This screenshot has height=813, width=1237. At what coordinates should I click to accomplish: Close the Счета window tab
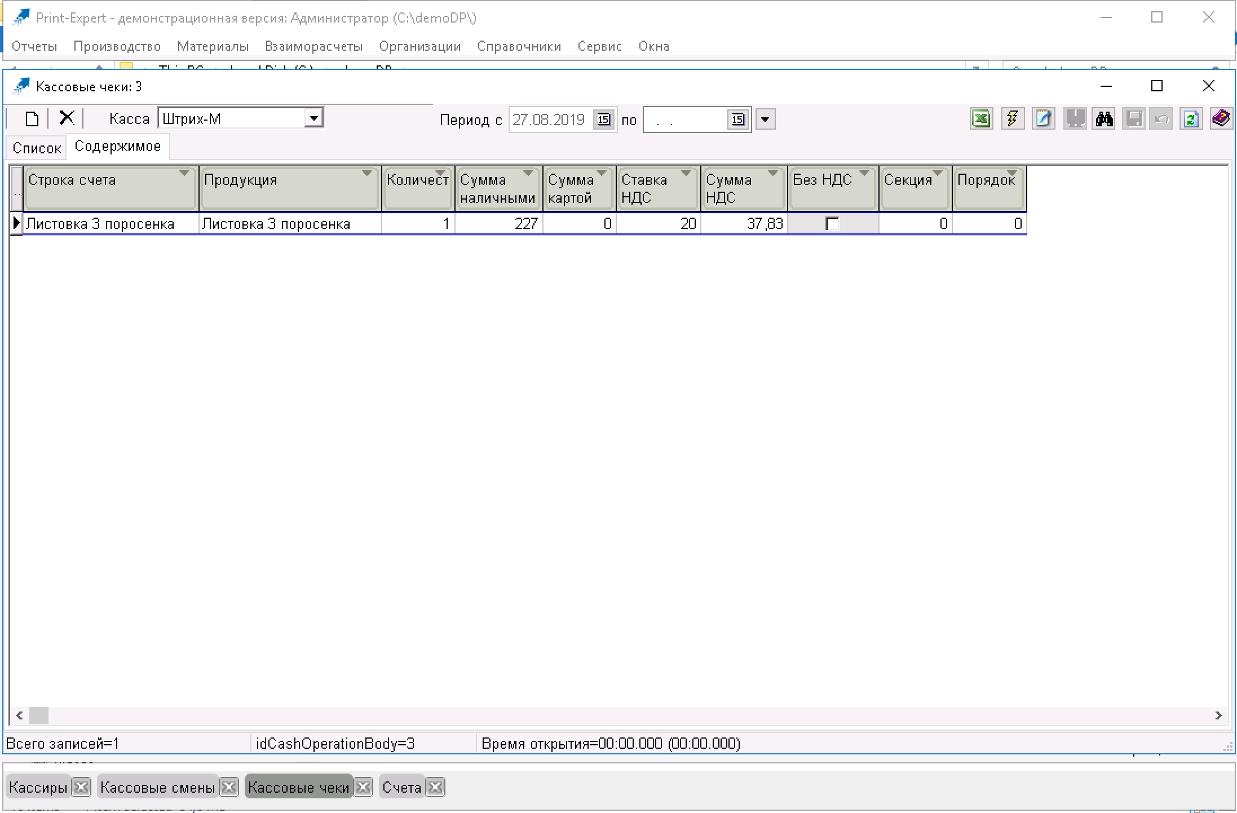pos(435,787)
